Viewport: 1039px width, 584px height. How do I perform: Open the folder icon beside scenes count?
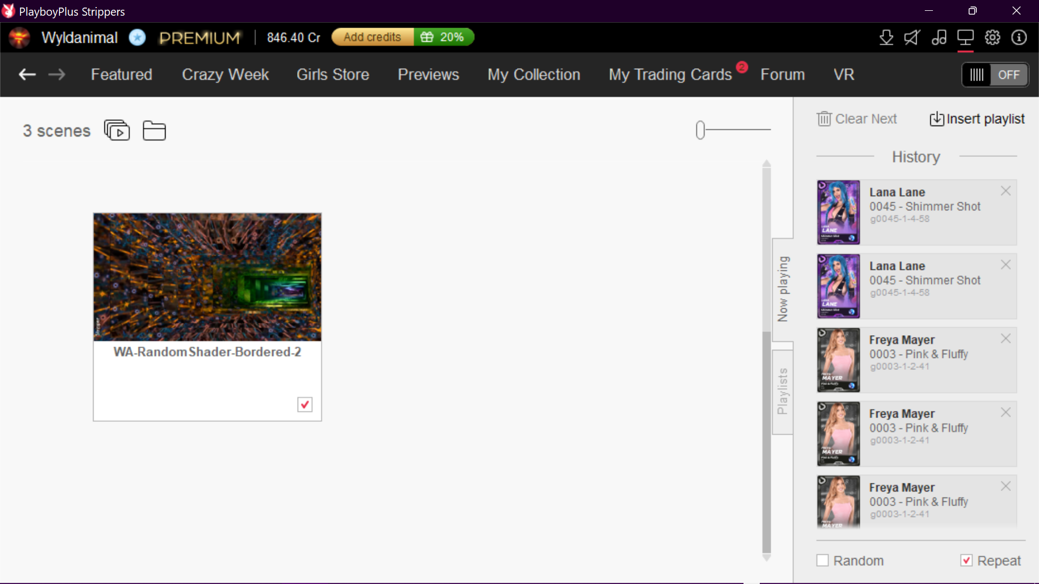tap(154, 130)
